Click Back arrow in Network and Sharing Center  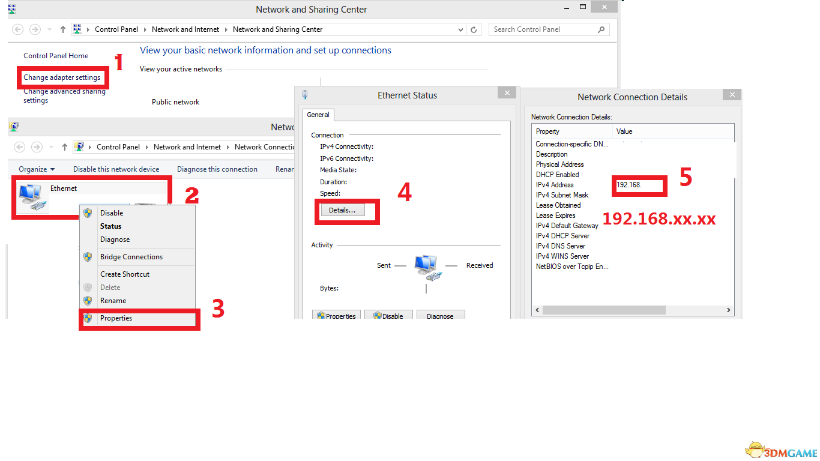18,29
